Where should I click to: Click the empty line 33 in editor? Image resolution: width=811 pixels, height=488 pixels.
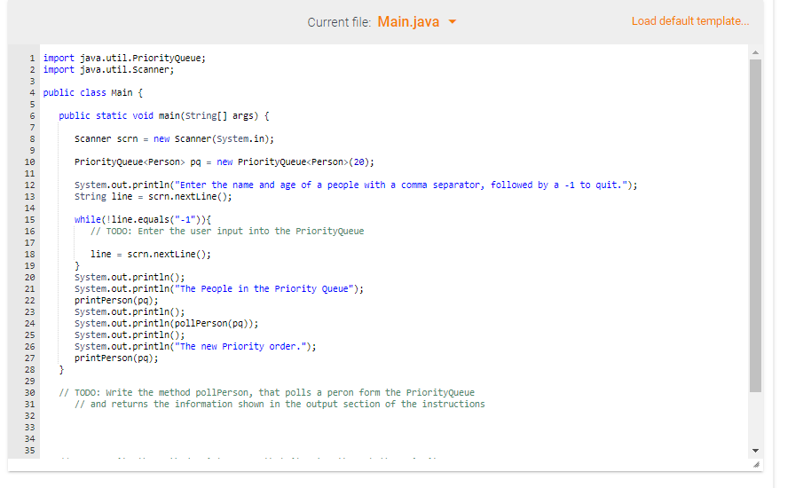click(x=393, y=428)
